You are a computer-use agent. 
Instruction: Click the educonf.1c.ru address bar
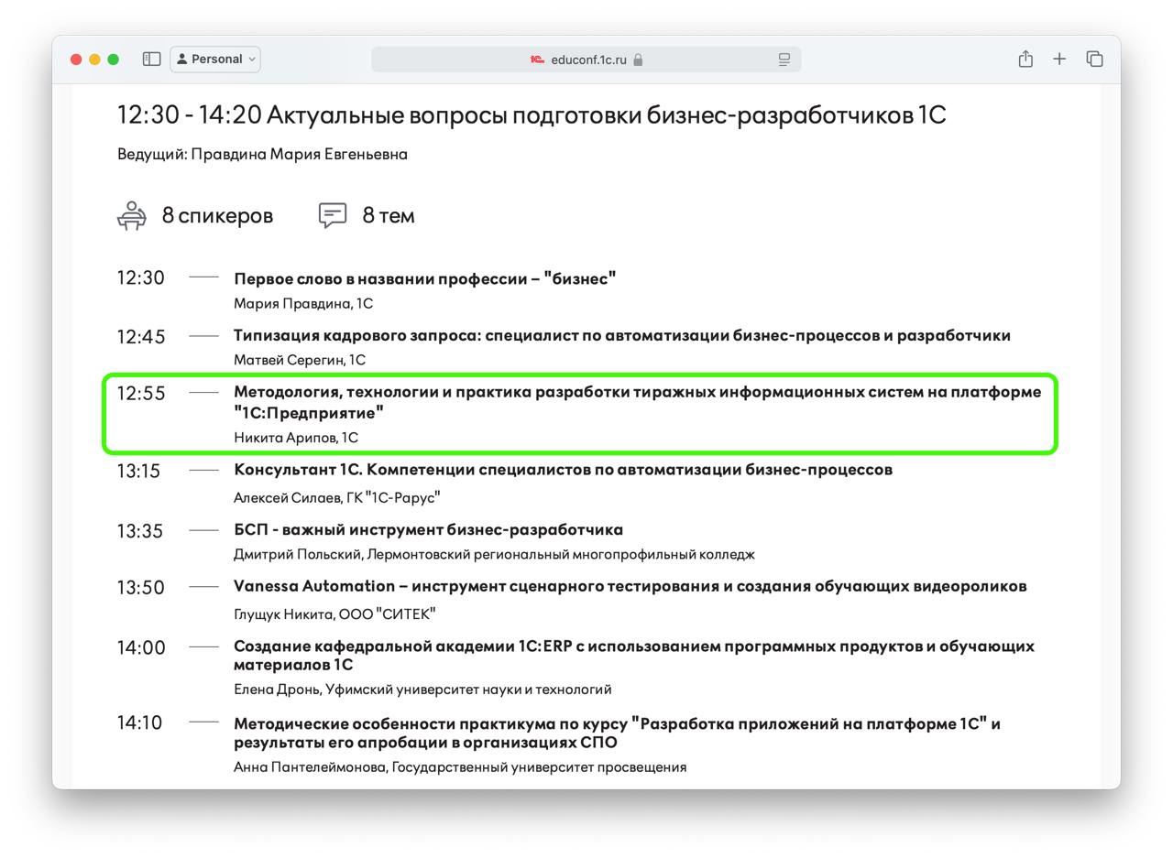586,60
